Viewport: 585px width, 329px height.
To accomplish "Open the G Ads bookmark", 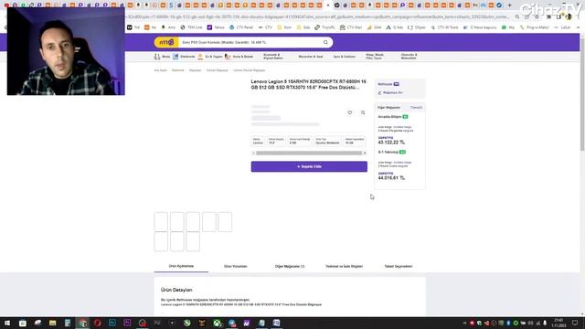I will pyautogui.click(x=394, y=27).
